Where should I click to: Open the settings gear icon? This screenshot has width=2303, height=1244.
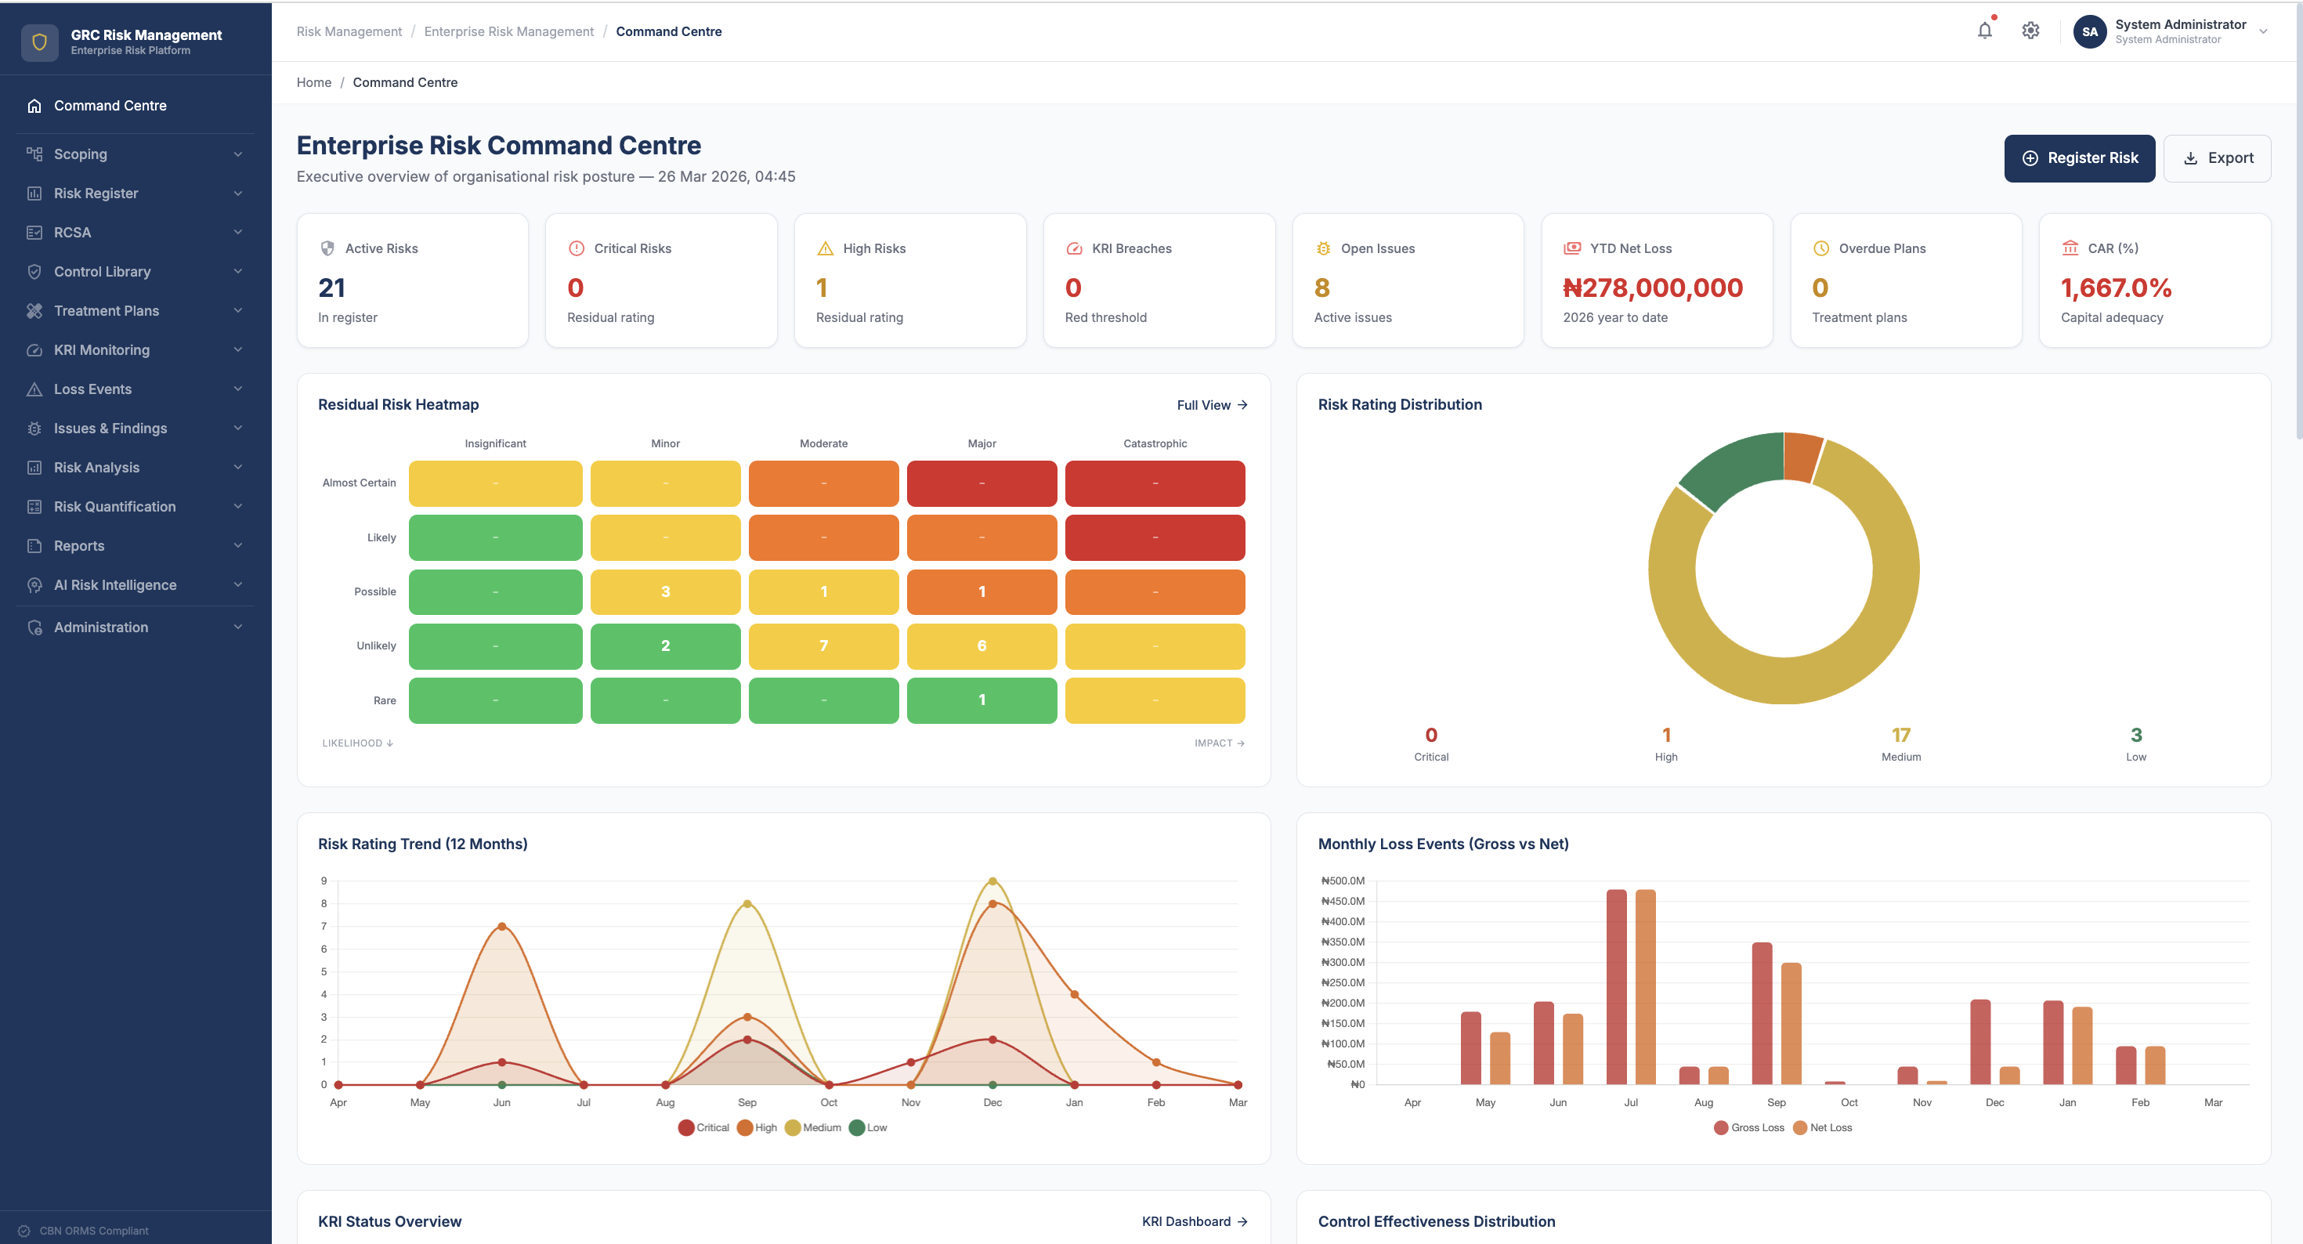[2030, 31]
